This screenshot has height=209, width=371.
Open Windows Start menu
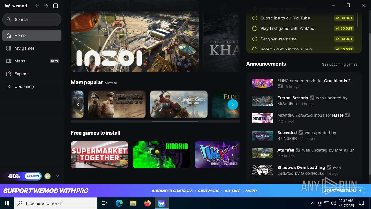click(7, 203)
